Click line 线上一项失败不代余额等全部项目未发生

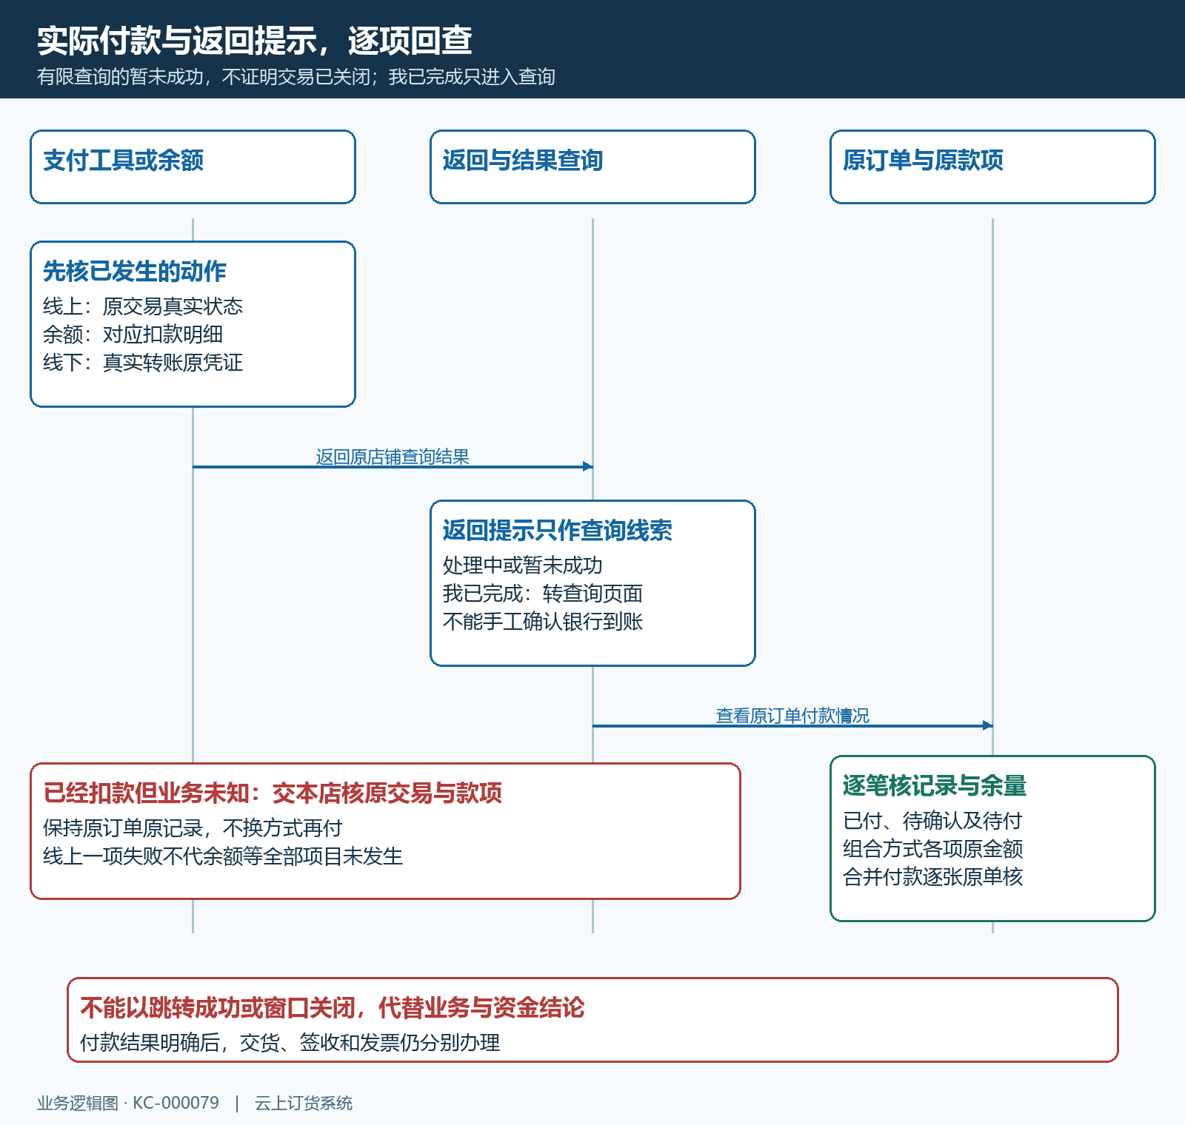pyautogui.click(x=223, y=856)
